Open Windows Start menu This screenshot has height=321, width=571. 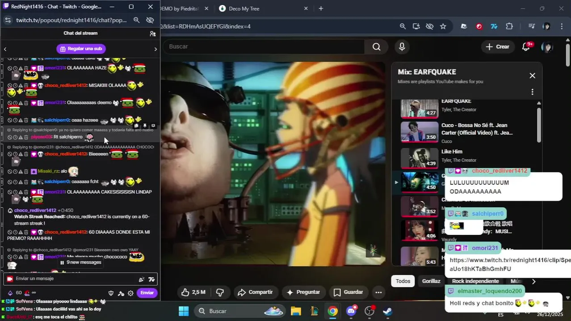pos(184,311)
